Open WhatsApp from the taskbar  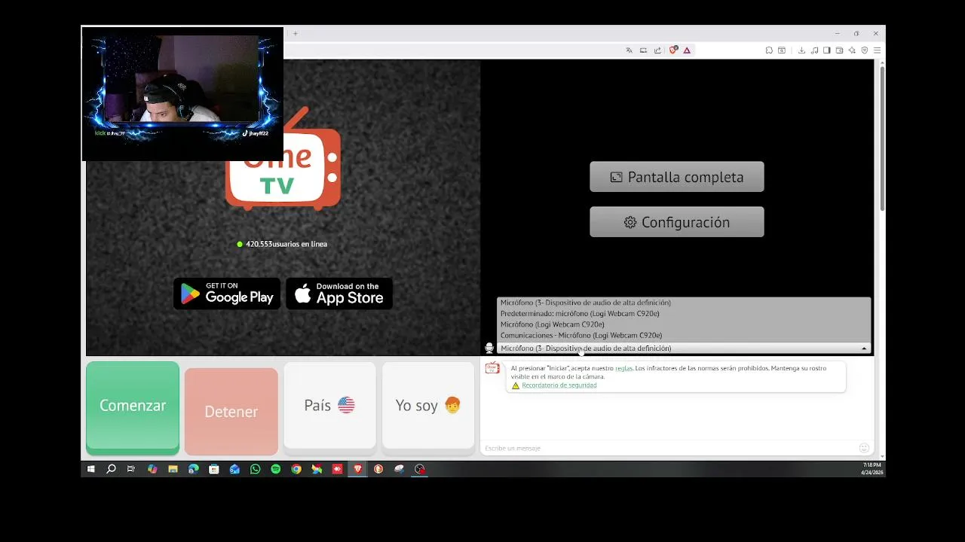pos(255,469)
